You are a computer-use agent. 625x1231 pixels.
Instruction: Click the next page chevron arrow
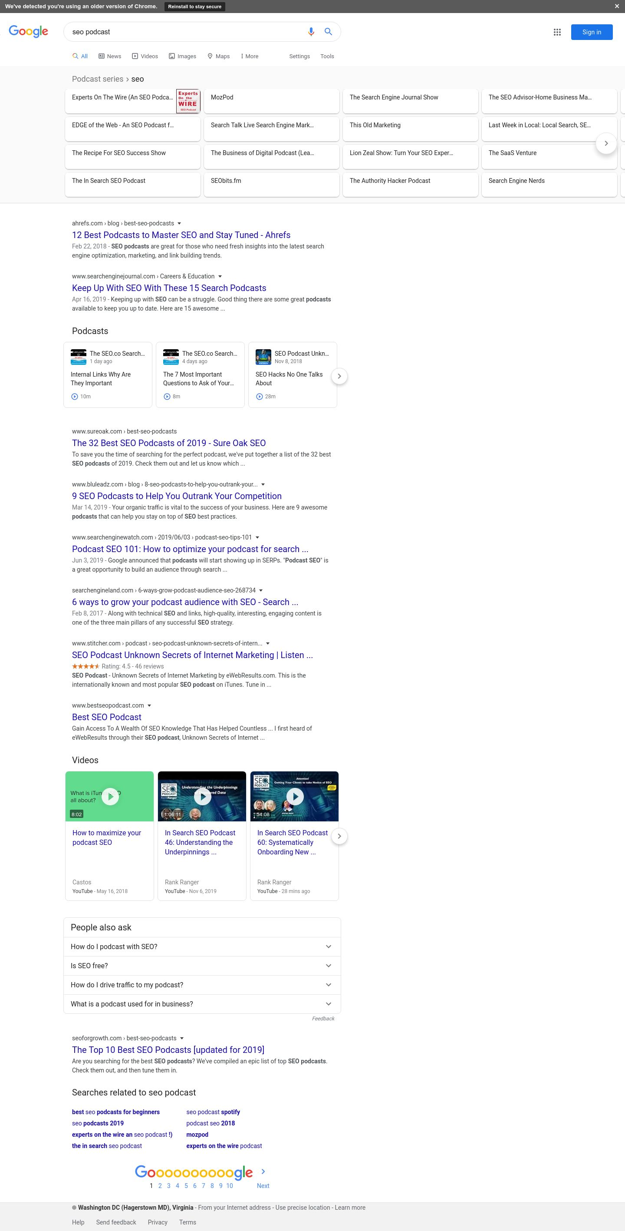point(263,1172)
